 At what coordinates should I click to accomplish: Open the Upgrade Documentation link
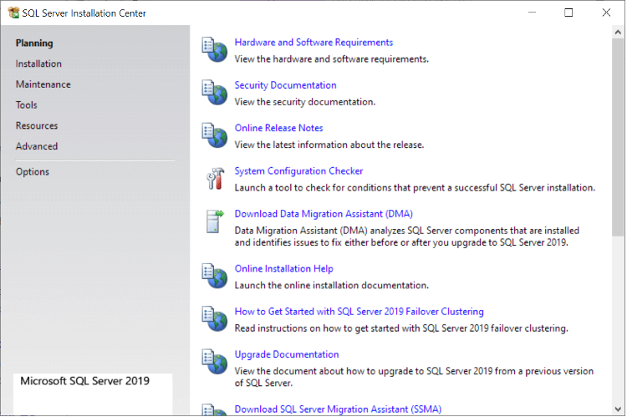pyautogui.click(x=286, y=354)
